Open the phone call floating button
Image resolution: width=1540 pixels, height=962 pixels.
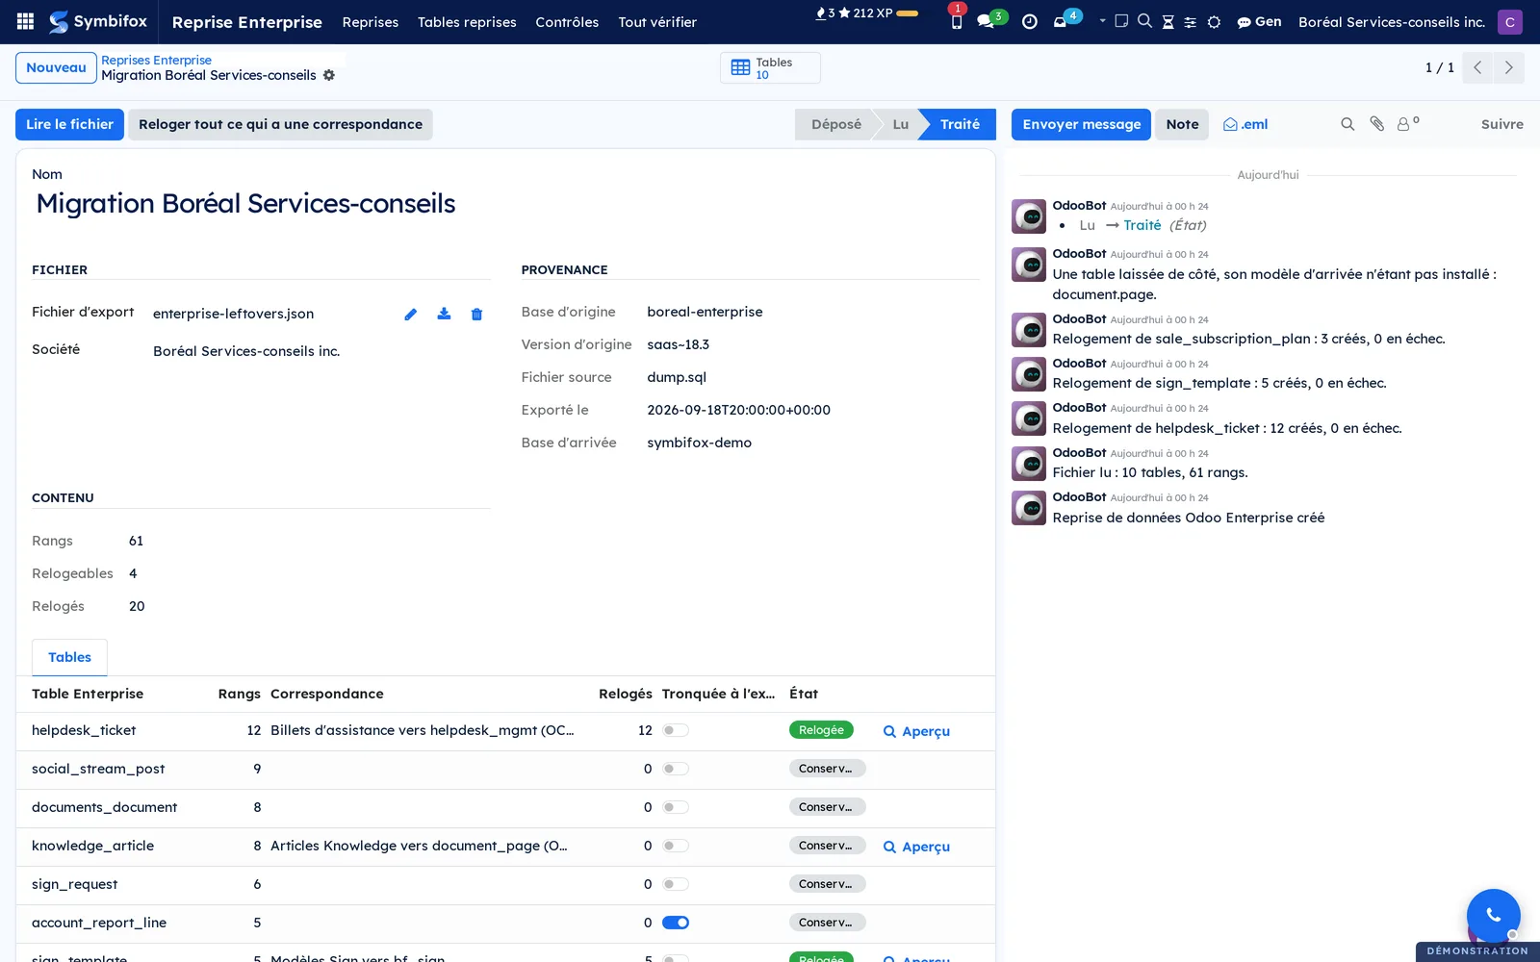(x=1493, y=915)
